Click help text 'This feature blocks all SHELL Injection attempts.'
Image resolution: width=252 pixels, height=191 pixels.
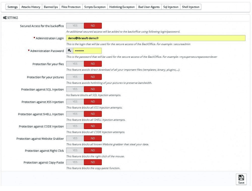tap(96, 120)
